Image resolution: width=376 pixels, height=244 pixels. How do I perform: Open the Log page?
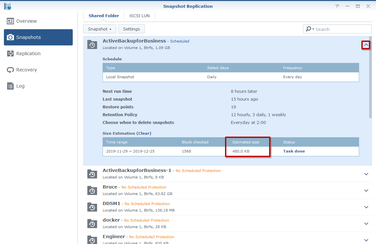20,86
